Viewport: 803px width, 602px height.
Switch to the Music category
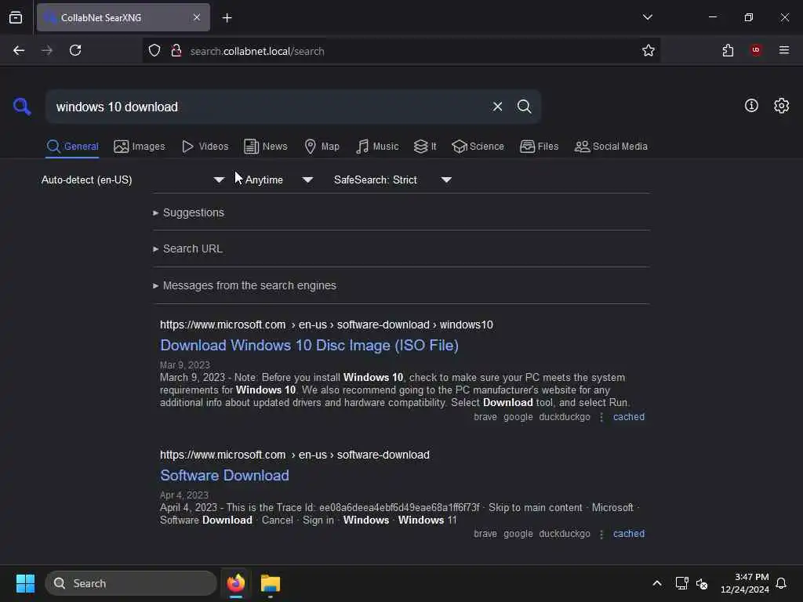pyautogui.click(x=377, y=147)
